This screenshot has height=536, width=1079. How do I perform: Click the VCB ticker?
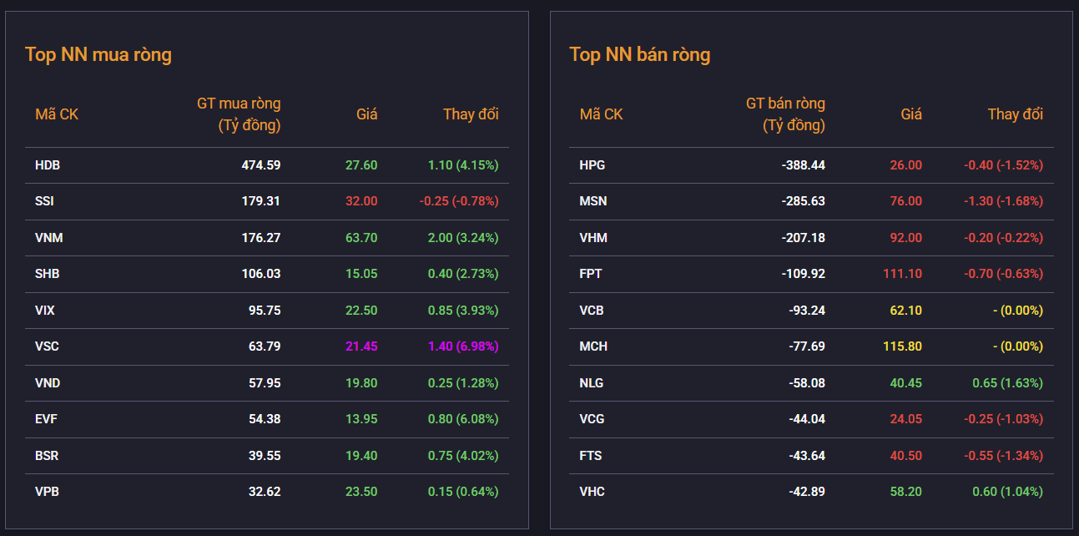[592, 311]
